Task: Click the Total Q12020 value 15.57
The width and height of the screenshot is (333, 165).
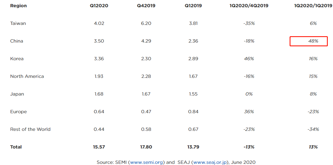Action: click(x=99, y=147)
